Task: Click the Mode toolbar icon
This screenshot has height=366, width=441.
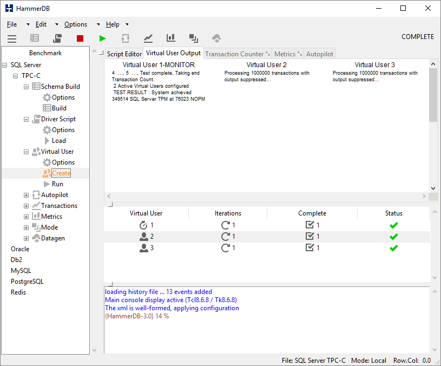Action: pyautogui.click(x=194, y=38)
